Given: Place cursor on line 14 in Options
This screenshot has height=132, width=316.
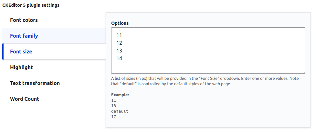Looking at the screenshot, I should (119, 58).
